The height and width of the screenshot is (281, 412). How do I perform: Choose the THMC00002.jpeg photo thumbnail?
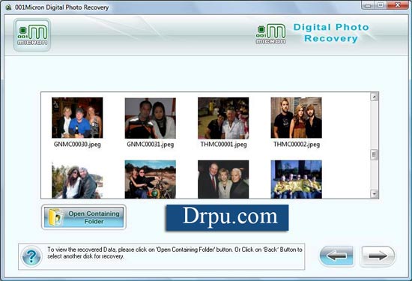[x=296, y=118]
